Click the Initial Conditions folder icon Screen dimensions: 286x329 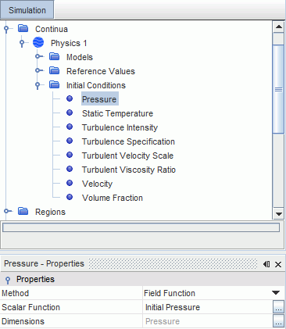(55, 84)
